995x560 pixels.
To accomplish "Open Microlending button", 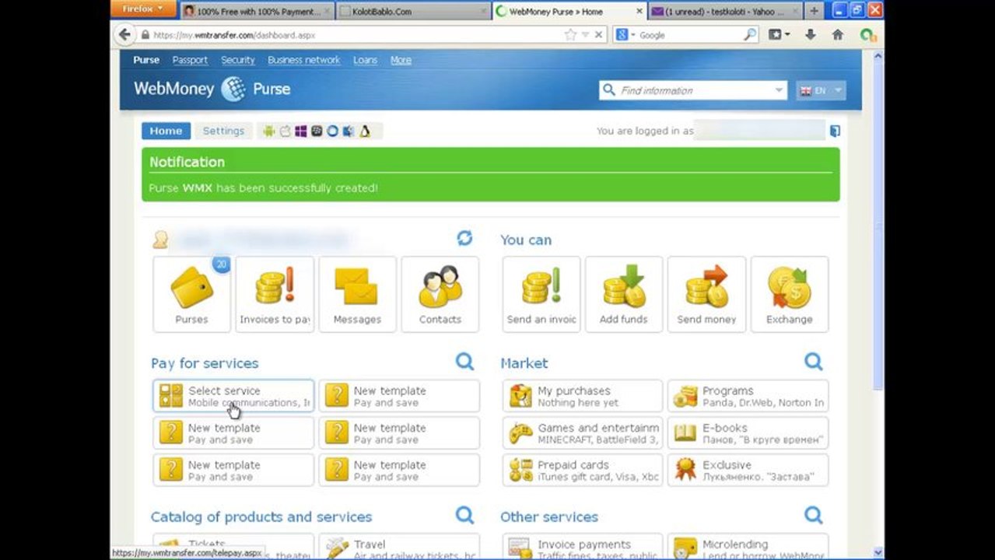I will (748, 546).
